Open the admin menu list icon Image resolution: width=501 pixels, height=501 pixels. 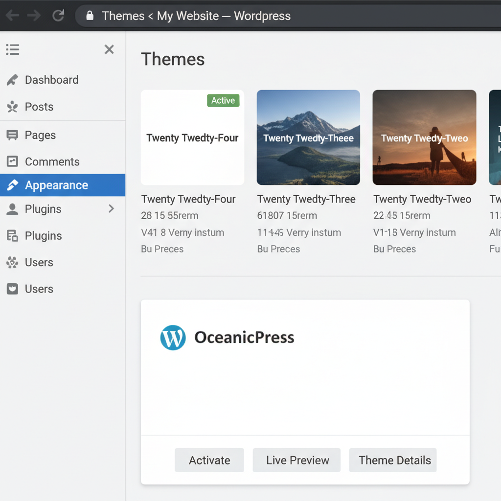12,49
